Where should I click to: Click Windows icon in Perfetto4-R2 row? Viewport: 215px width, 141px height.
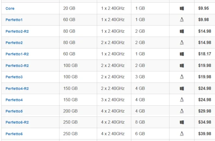(182, 88)
